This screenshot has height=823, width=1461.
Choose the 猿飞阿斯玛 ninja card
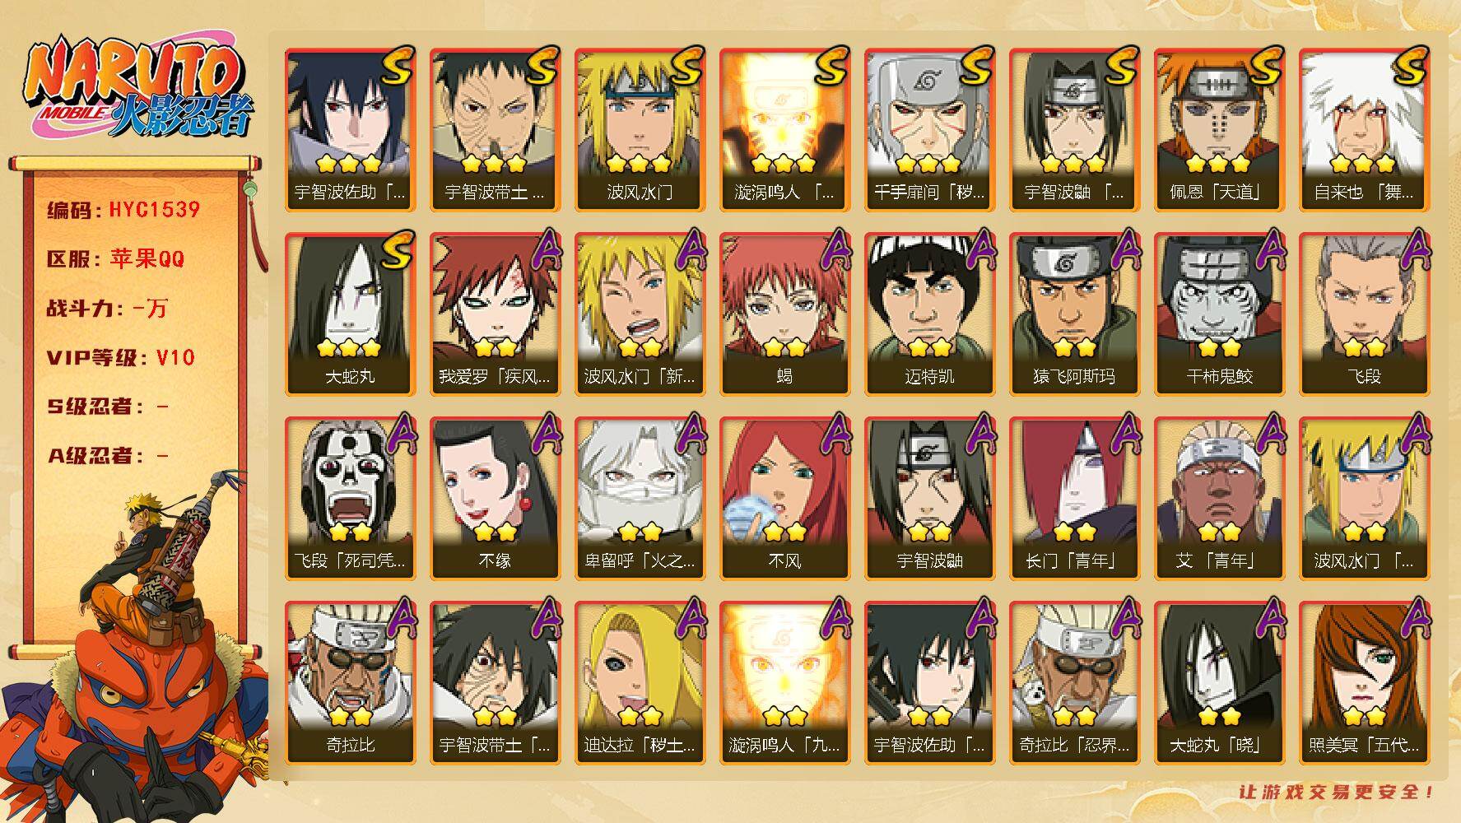pos(1074,314)
